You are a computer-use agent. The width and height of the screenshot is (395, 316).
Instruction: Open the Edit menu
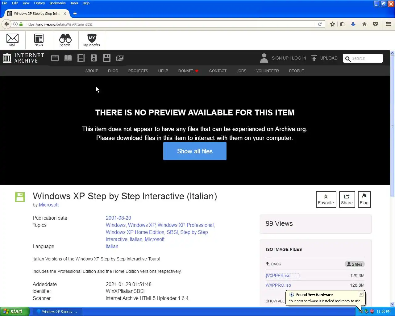tap(15, 3)
